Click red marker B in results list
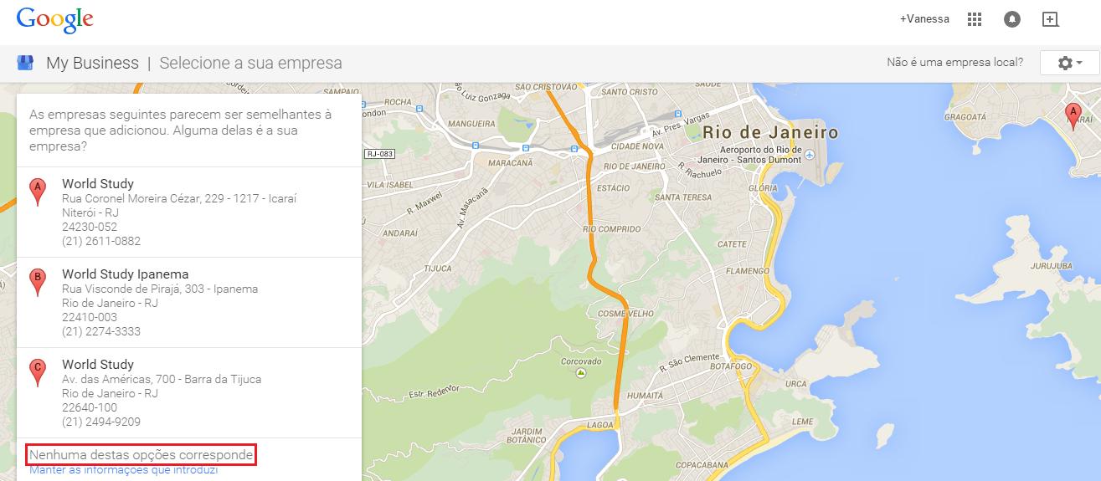 click(x=37, y=281)
